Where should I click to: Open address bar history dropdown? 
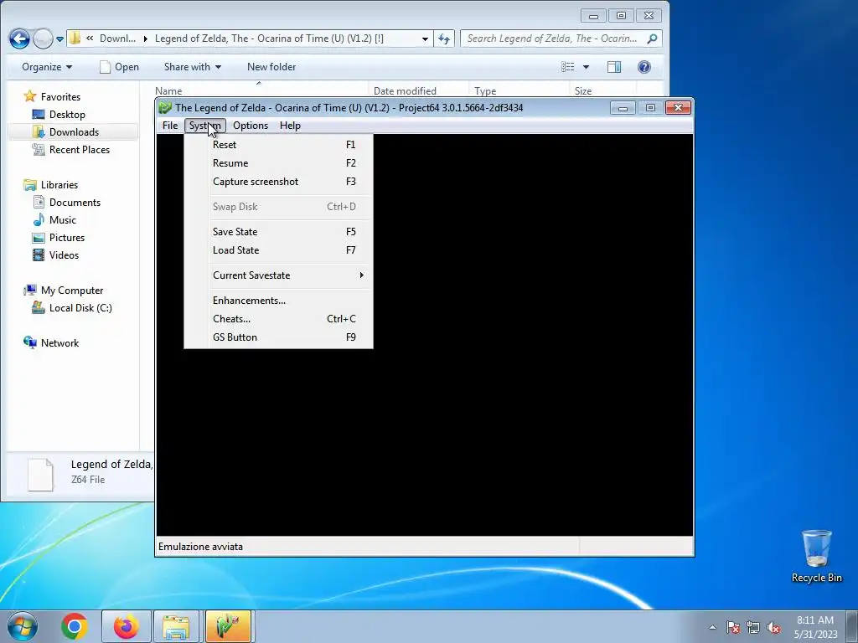(425, 39)
